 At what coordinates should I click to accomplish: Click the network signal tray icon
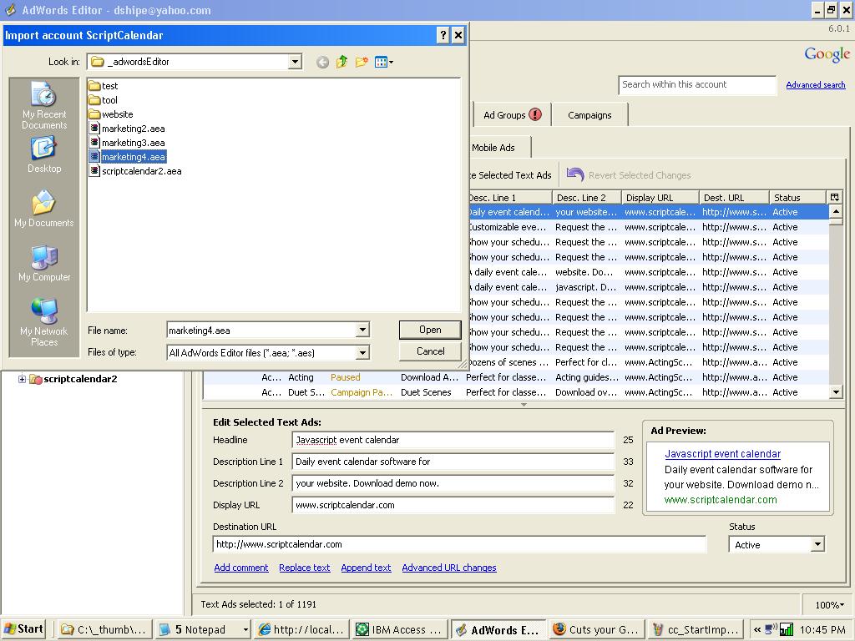pyautogui.click(x=786, y=629)
